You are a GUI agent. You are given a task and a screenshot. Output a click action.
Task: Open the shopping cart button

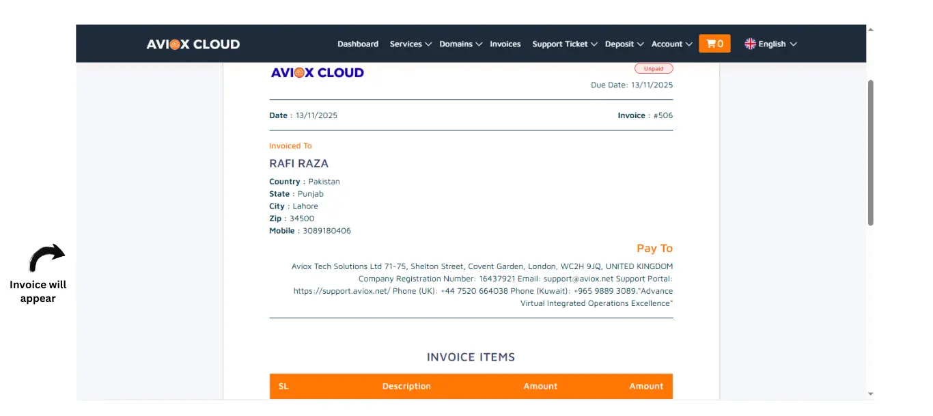point(714,44)
